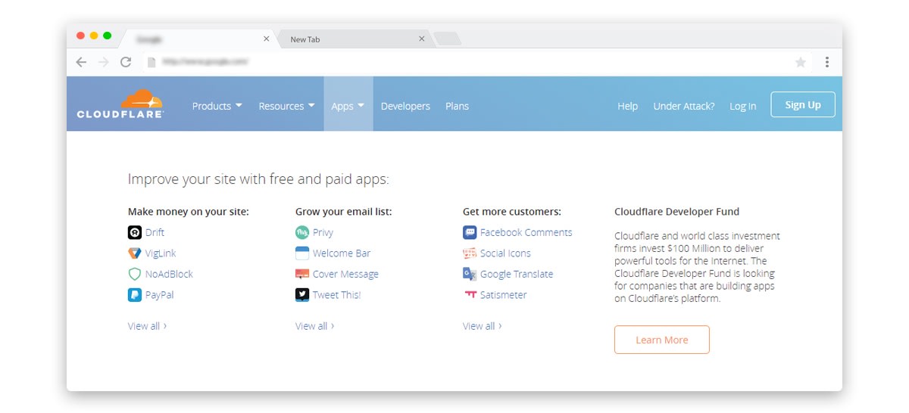Screen dimensions: 909x413
Task: Open the VigLink app link
Action: tap(161, 253)
